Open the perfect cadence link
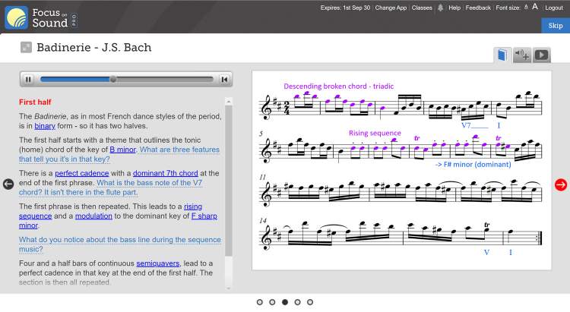This screenshot has height=312, width=570. click(82, 173)
